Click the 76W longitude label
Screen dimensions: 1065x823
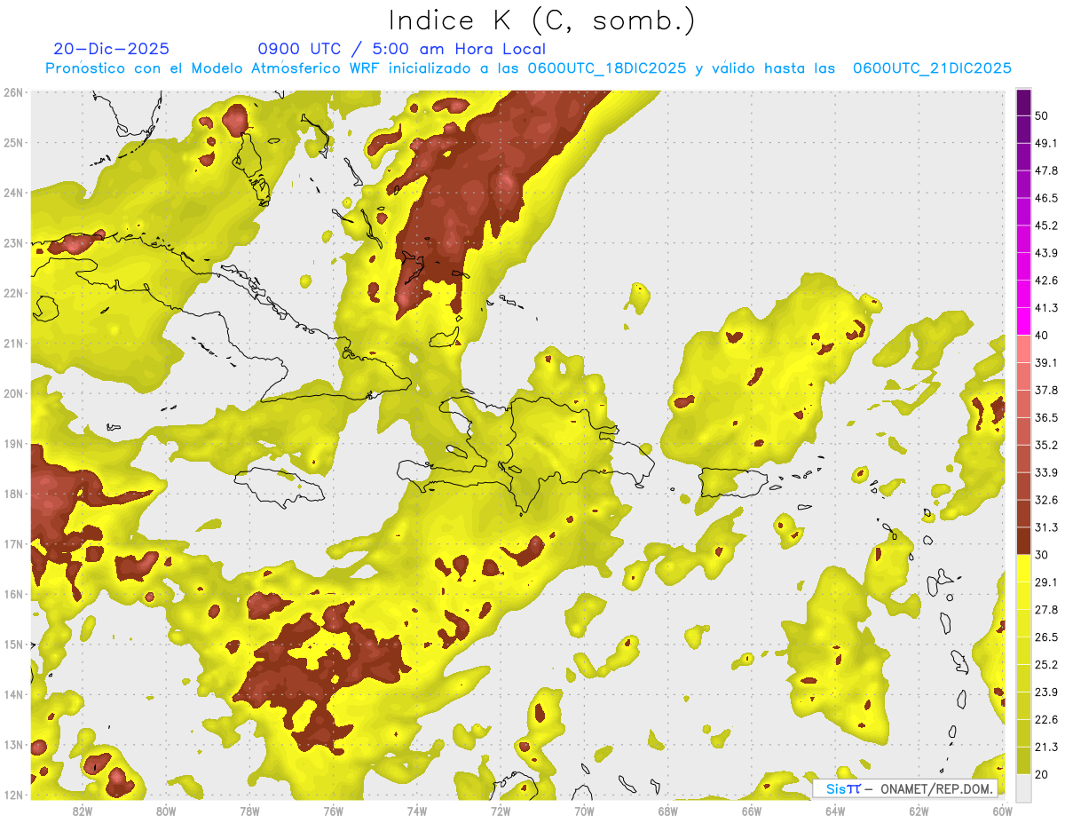[334, 811]
